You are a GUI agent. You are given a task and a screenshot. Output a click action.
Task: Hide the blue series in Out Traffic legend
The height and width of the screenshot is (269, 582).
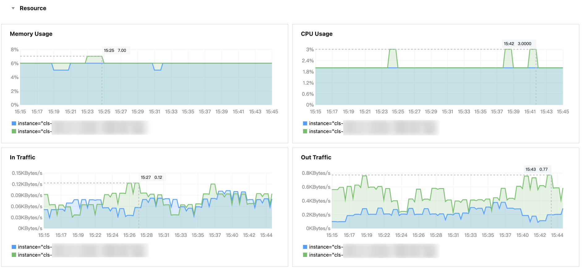tap(305, 247)
